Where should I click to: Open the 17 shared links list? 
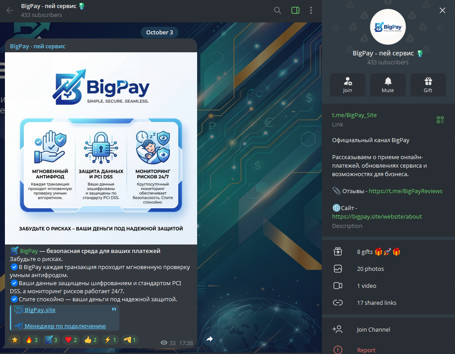(x=388, y=303)
